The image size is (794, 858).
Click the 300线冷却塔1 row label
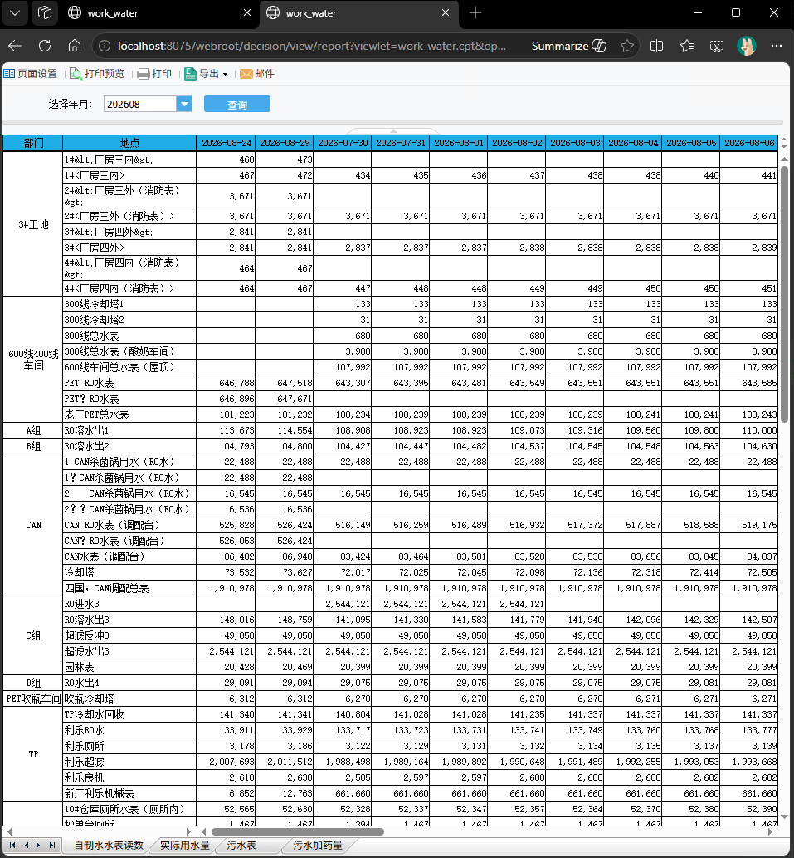click(129, 304)
